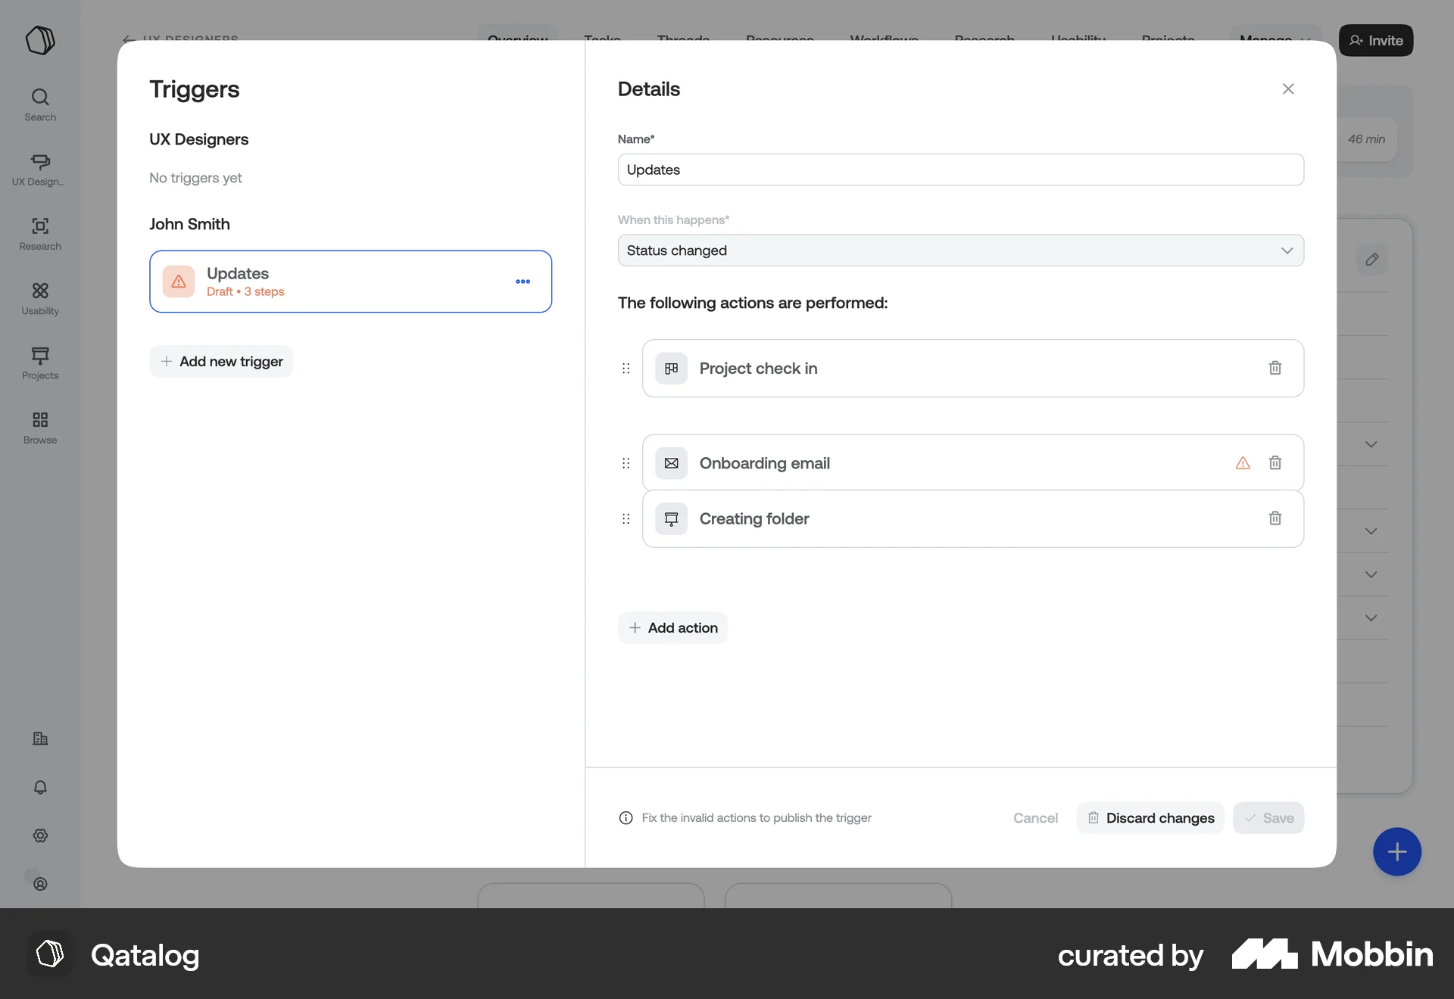
Task: Click Add action button
Action: [x=672, y=628]
